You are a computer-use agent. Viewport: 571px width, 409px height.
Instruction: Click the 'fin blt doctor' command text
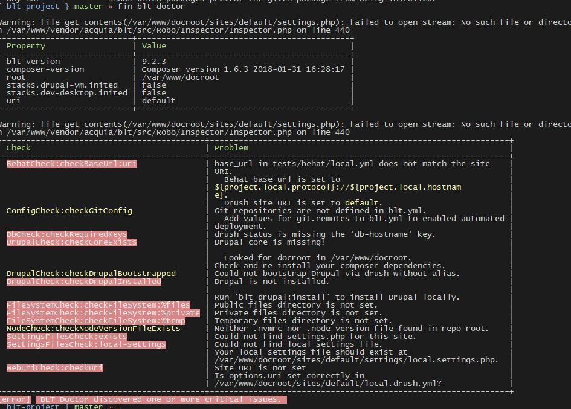(x=151, y=6)
